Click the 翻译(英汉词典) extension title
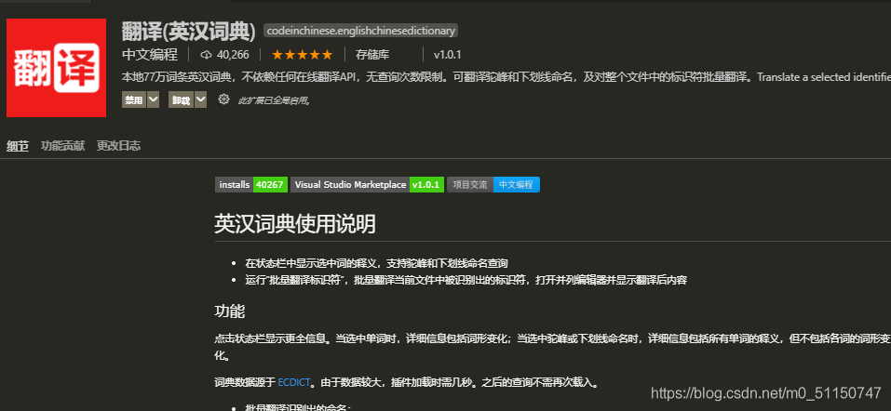 tap(189, 32)
